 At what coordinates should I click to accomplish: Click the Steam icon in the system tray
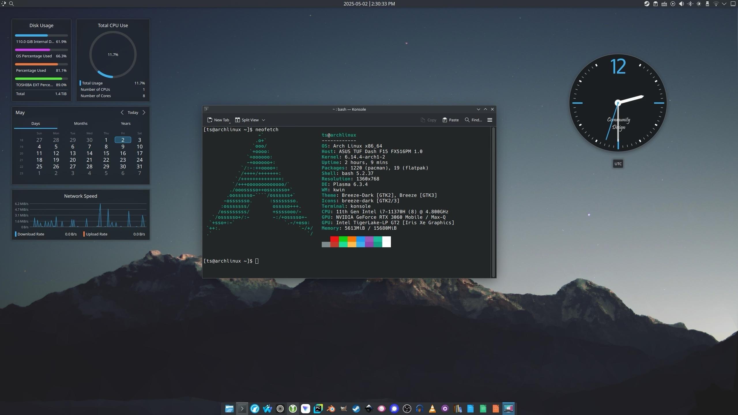647,4
